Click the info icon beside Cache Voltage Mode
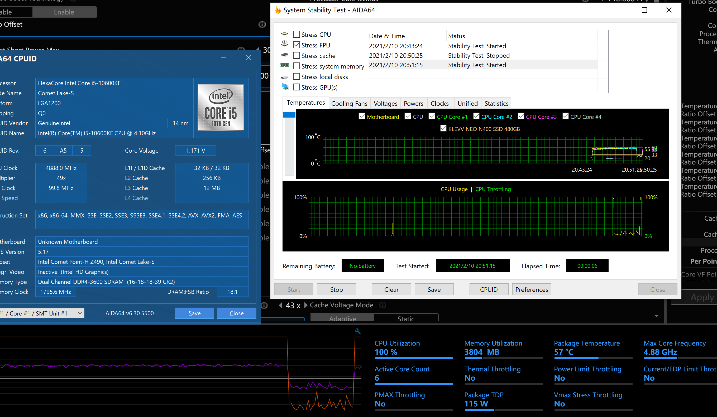 pos(383,305)
